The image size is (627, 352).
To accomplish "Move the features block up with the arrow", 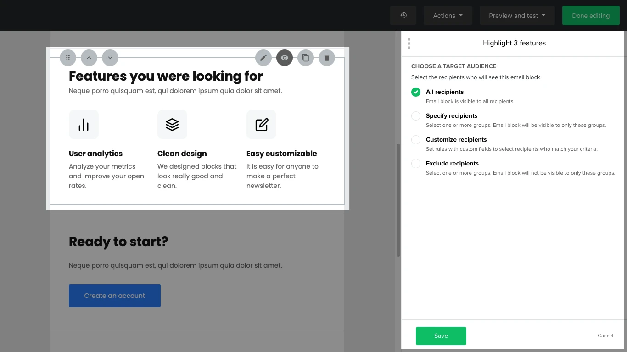I will (x=89, y=58).
